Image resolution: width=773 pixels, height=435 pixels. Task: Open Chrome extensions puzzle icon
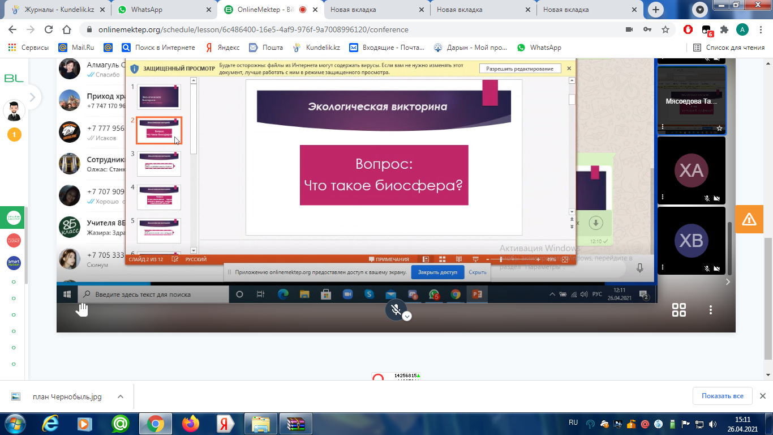click(724, 29)
